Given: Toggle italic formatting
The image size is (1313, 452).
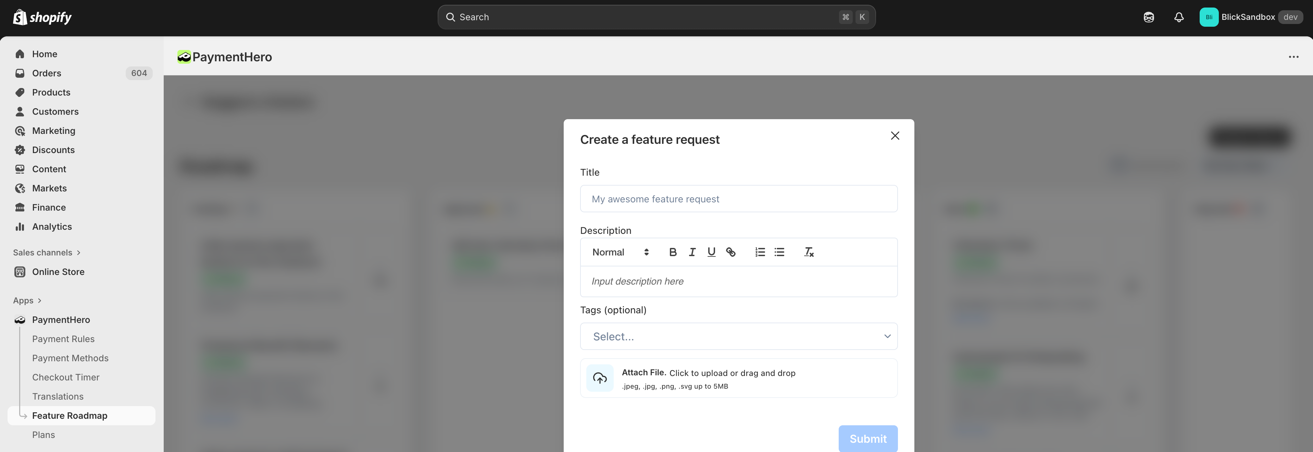Looking at the screenshot, I should (x=692, y=252).
